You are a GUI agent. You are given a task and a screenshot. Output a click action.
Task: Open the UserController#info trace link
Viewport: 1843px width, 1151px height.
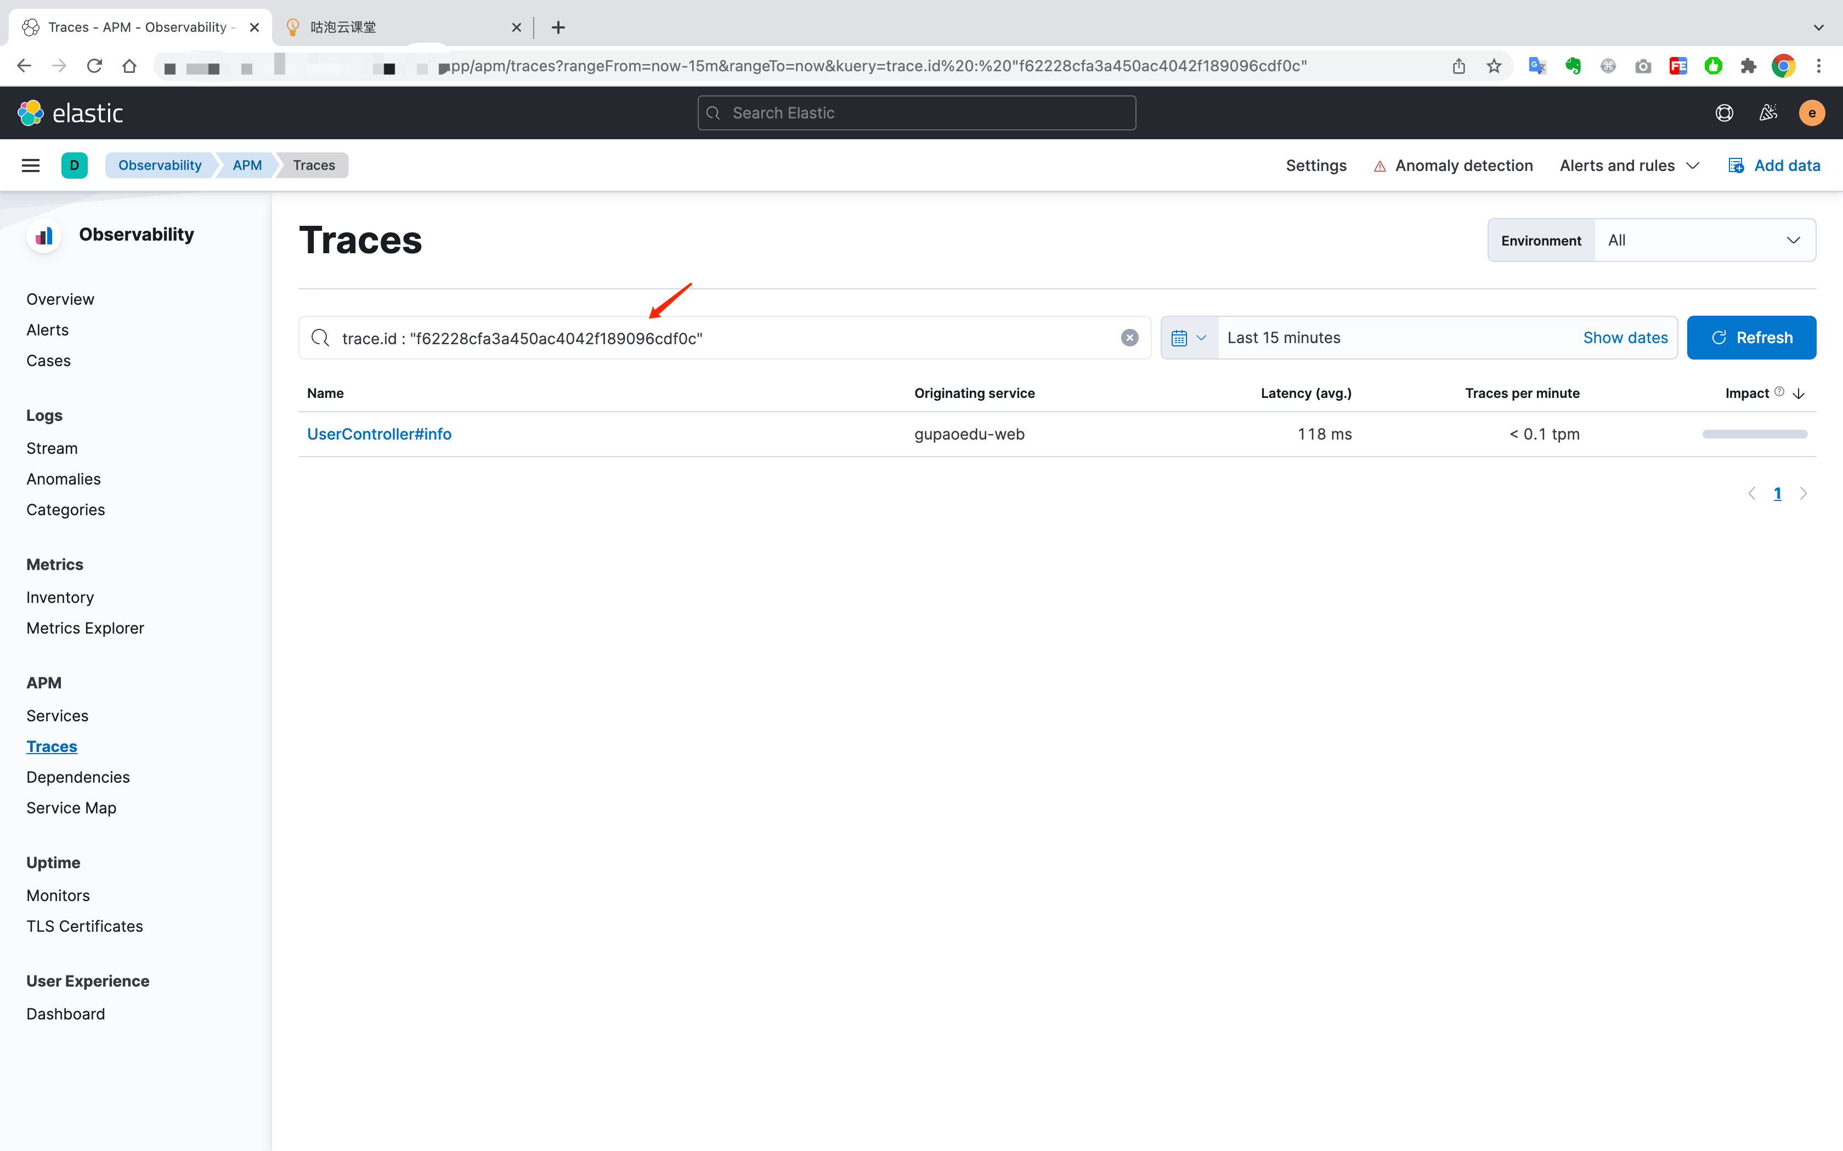pyautogui.click(x=378, y=434)
